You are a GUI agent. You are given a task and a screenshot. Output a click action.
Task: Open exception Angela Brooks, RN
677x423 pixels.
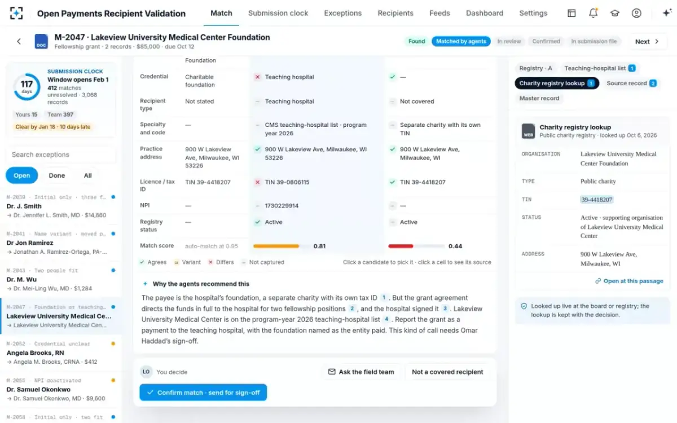point(60,352)
